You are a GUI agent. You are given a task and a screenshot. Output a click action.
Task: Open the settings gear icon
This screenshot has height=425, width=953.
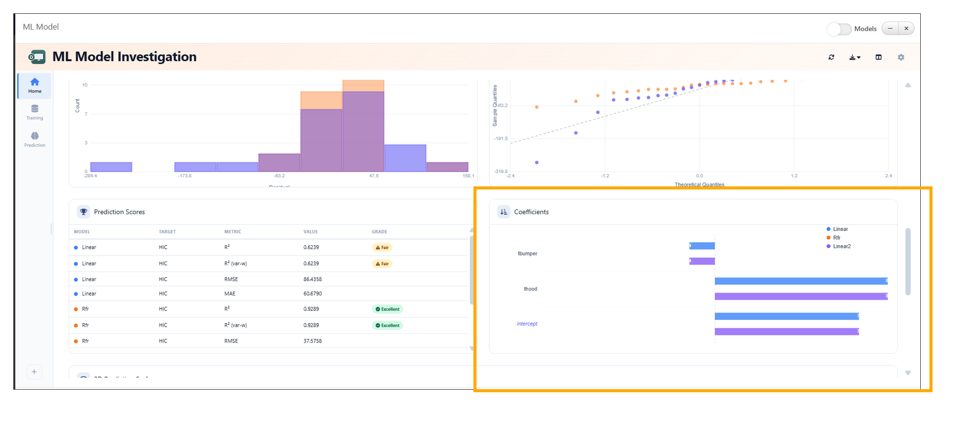coord(901,57)
